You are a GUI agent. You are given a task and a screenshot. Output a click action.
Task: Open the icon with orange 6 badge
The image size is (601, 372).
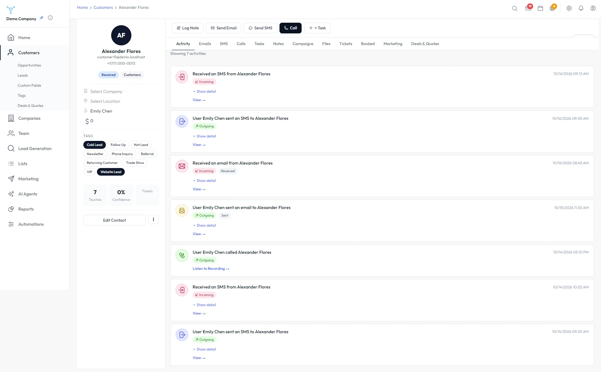553,8
